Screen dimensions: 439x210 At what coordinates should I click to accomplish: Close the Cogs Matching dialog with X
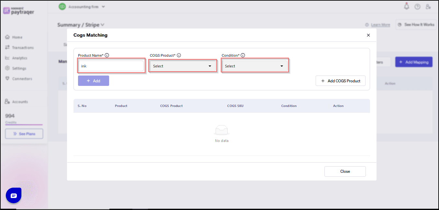coord(368,35)
